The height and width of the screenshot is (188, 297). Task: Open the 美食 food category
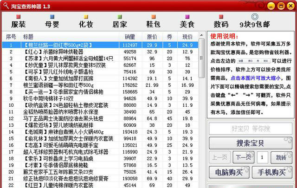[187, 22]
